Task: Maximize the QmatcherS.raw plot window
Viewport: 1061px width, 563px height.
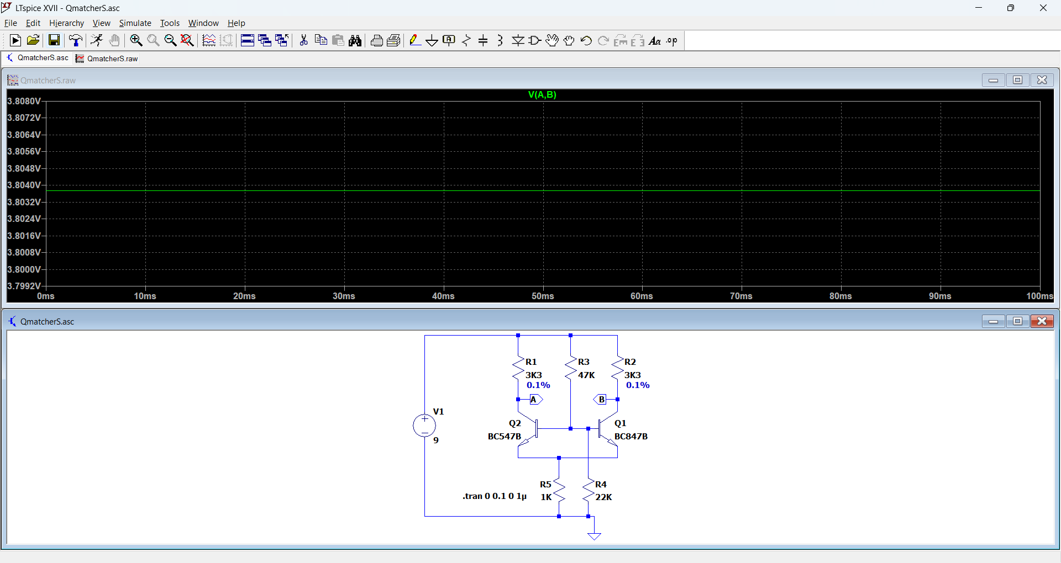Action: 1017,80
